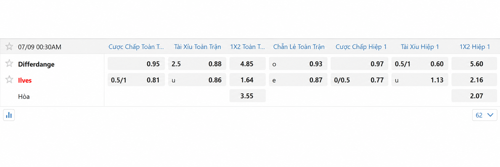Screen dimensions: 500x167
Task: Open the Cược Chấp Toàn Trận column header
Action: point(136,47)
